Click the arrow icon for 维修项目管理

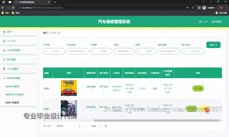pyautogui.click(x=4, y=78)
